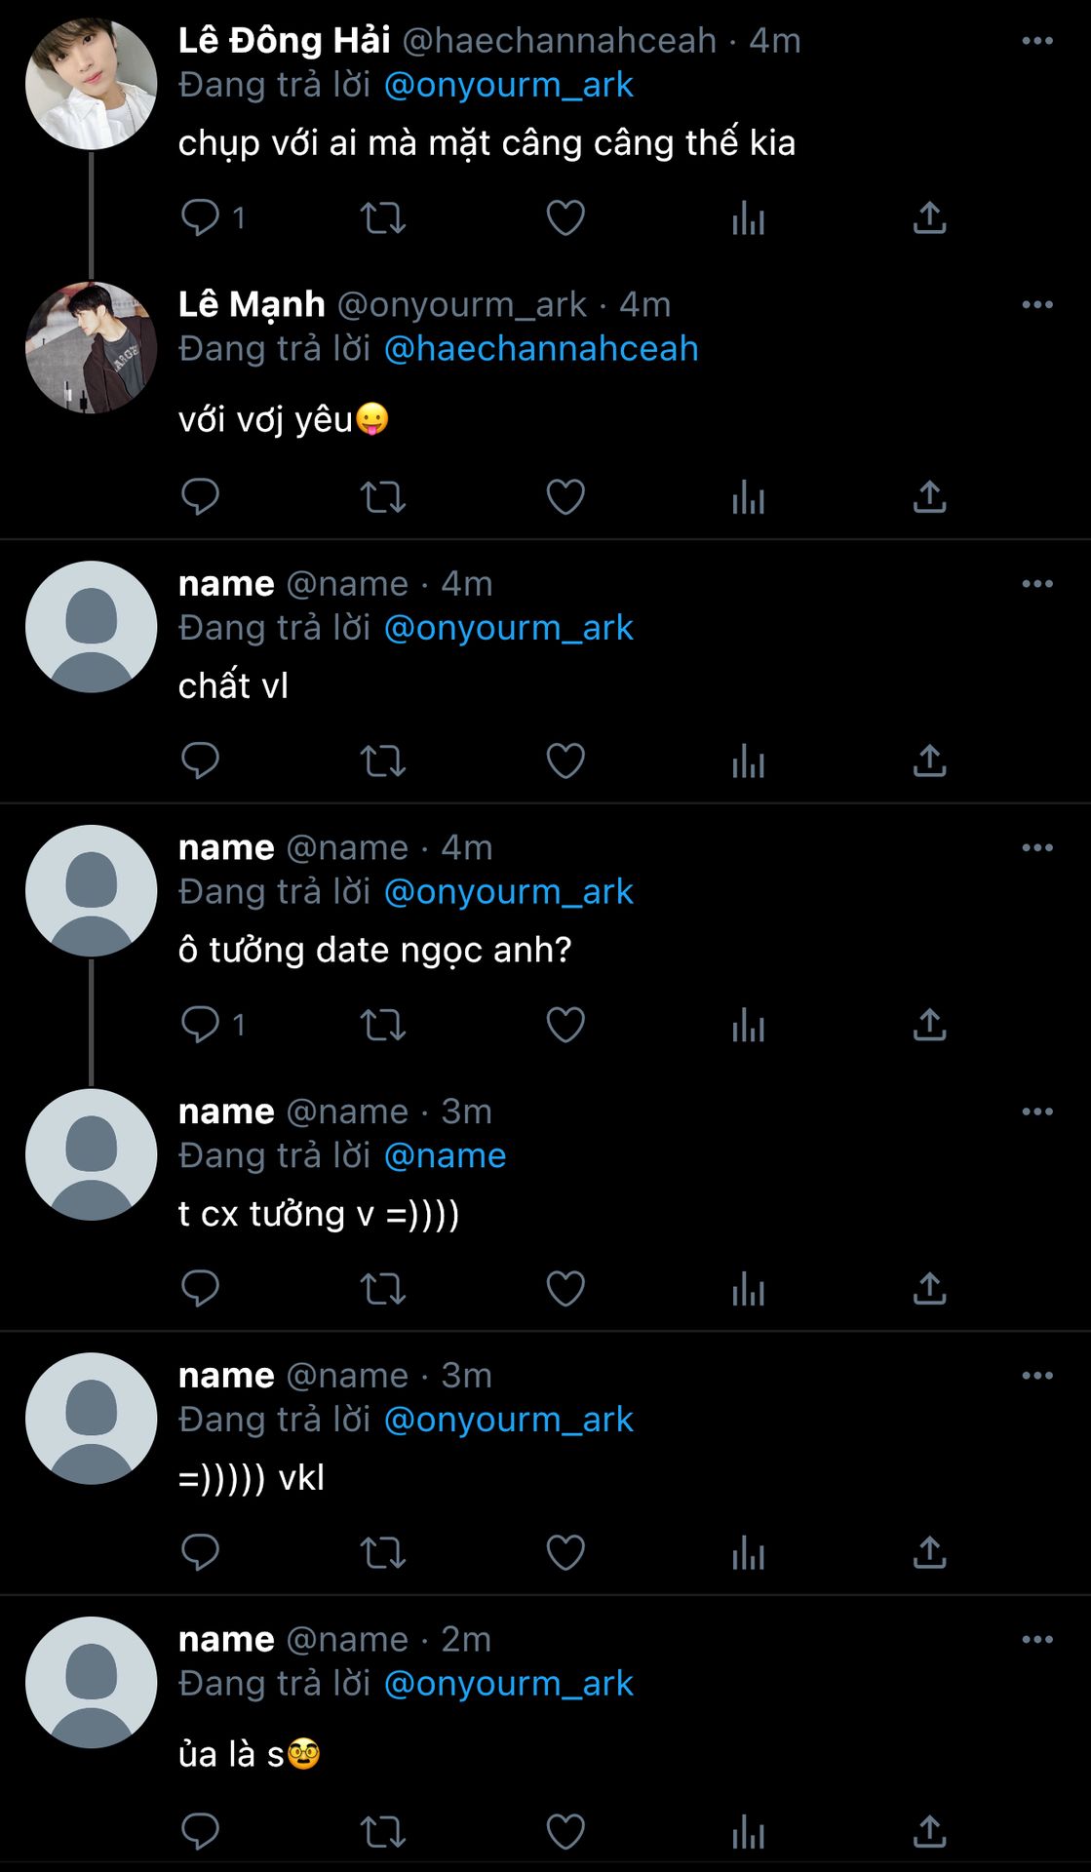The image size is (1091, 1872).
Task: Retweet the "ủa là s" tweet
Action: tap(382, 1831)
